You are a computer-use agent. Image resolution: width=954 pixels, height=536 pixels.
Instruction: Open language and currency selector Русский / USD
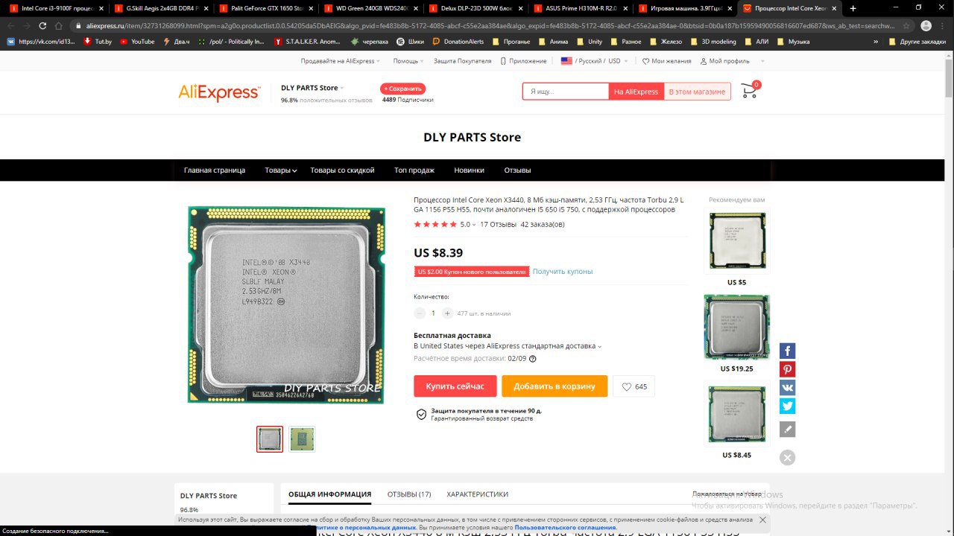coord(594,61)
